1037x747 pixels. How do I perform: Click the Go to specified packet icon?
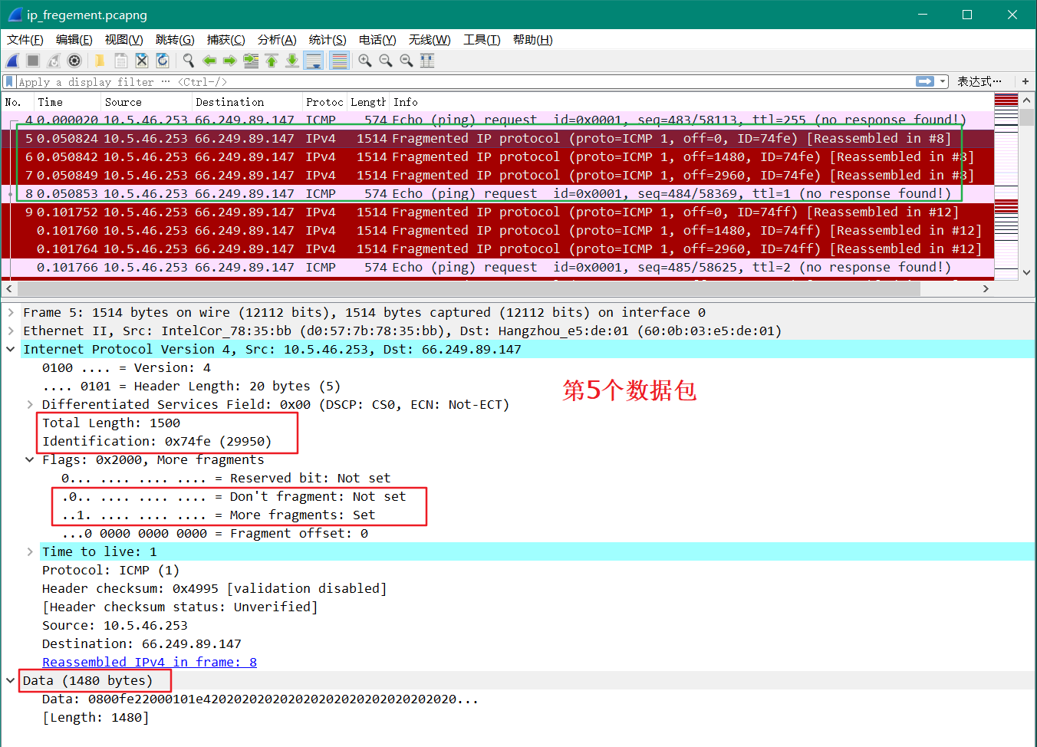pos(251,61)
